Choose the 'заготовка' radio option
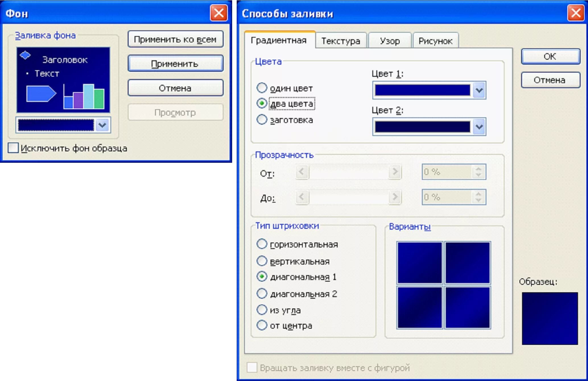This screenshot has height=381, width=588. [262, 120]
